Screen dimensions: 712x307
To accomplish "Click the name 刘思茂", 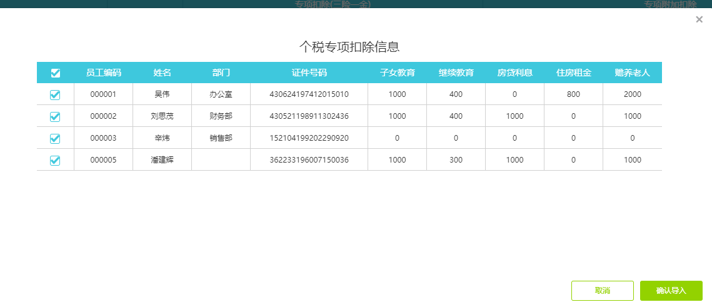I will point(162,116).
